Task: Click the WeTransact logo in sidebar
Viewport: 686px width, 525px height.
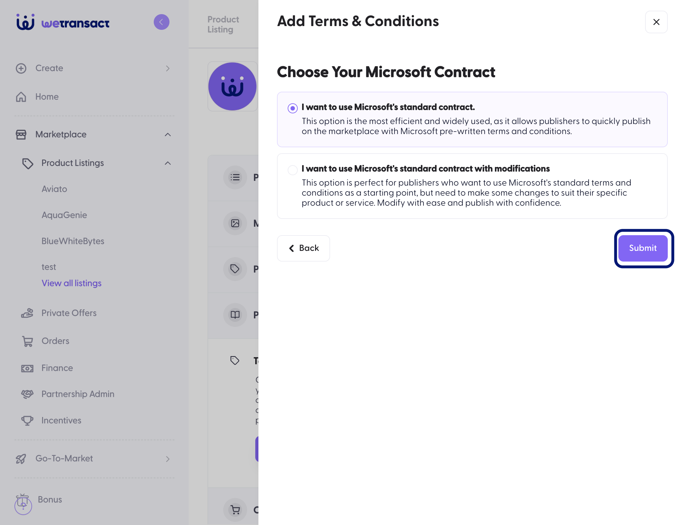Action: click(x=63, y=22)
